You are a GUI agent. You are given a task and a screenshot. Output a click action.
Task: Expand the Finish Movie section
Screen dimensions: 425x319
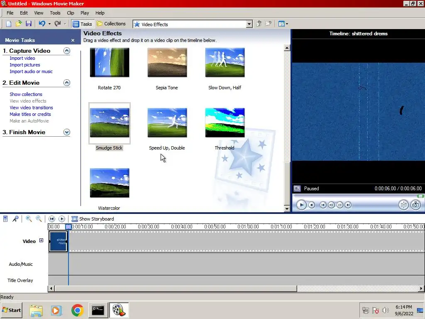(67, 132)
